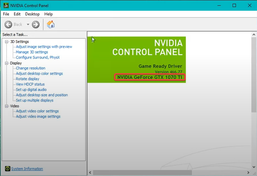The image size is (257, 176).
Task: Click the Game Ready Driver text
Action: [160, 66]
